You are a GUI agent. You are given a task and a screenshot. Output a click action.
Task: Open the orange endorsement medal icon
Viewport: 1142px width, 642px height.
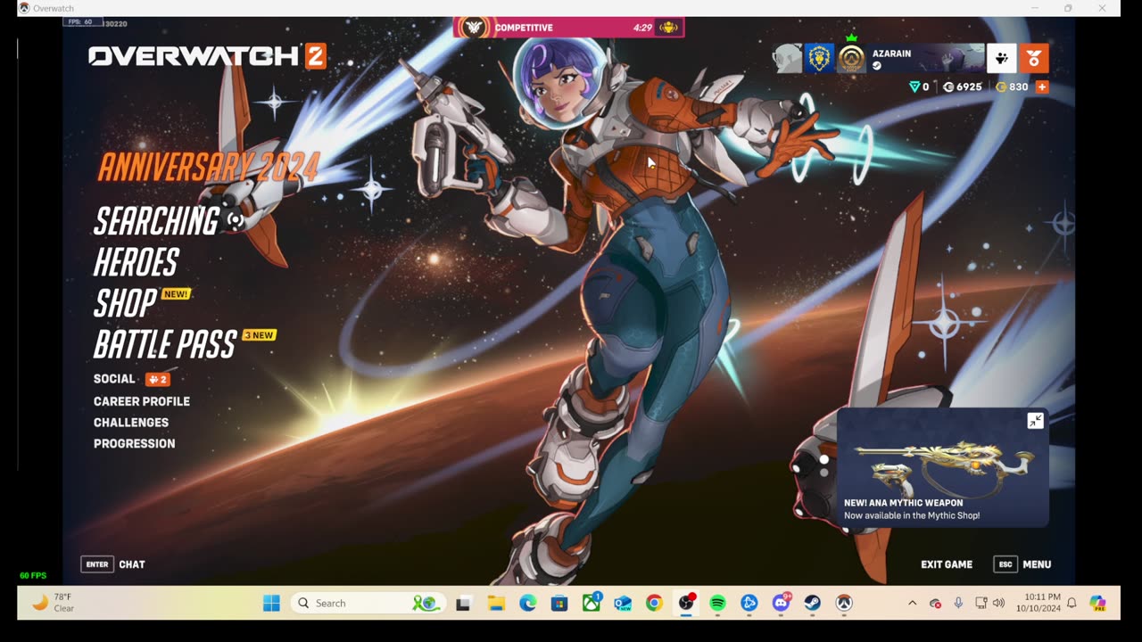tap(1034, 59)
